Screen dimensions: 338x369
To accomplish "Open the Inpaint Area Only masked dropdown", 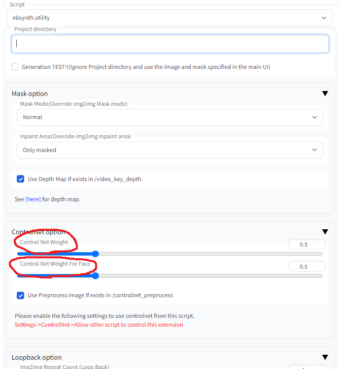I will [169, 150].
